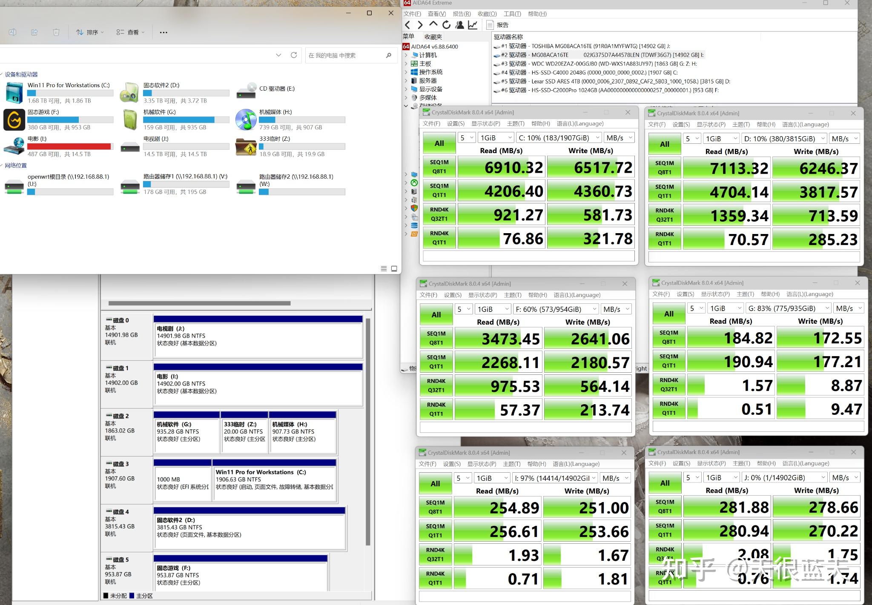The width and height of the screenshot is (872, 605).
Task: Select #5 驱动器 Lexar SSD ARES 4TB row
Action: pyautogui.click(x=612, y=81)
